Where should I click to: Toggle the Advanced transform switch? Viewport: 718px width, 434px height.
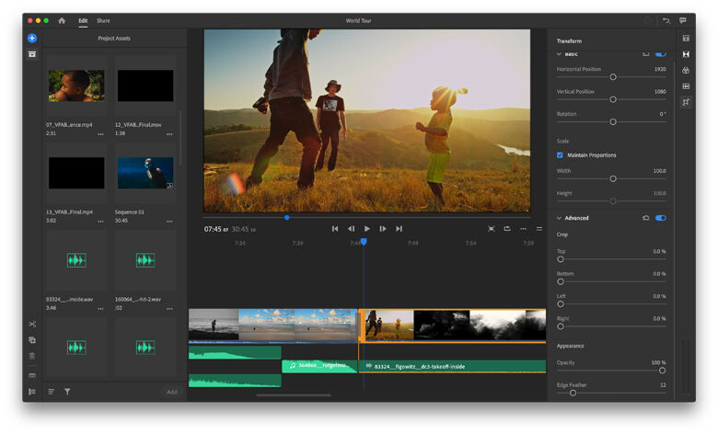coord(660,218)
